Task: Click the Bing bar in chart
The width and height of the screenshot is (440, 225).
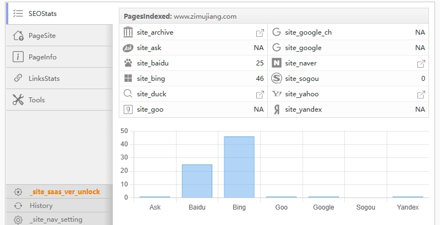Action: 239,167
